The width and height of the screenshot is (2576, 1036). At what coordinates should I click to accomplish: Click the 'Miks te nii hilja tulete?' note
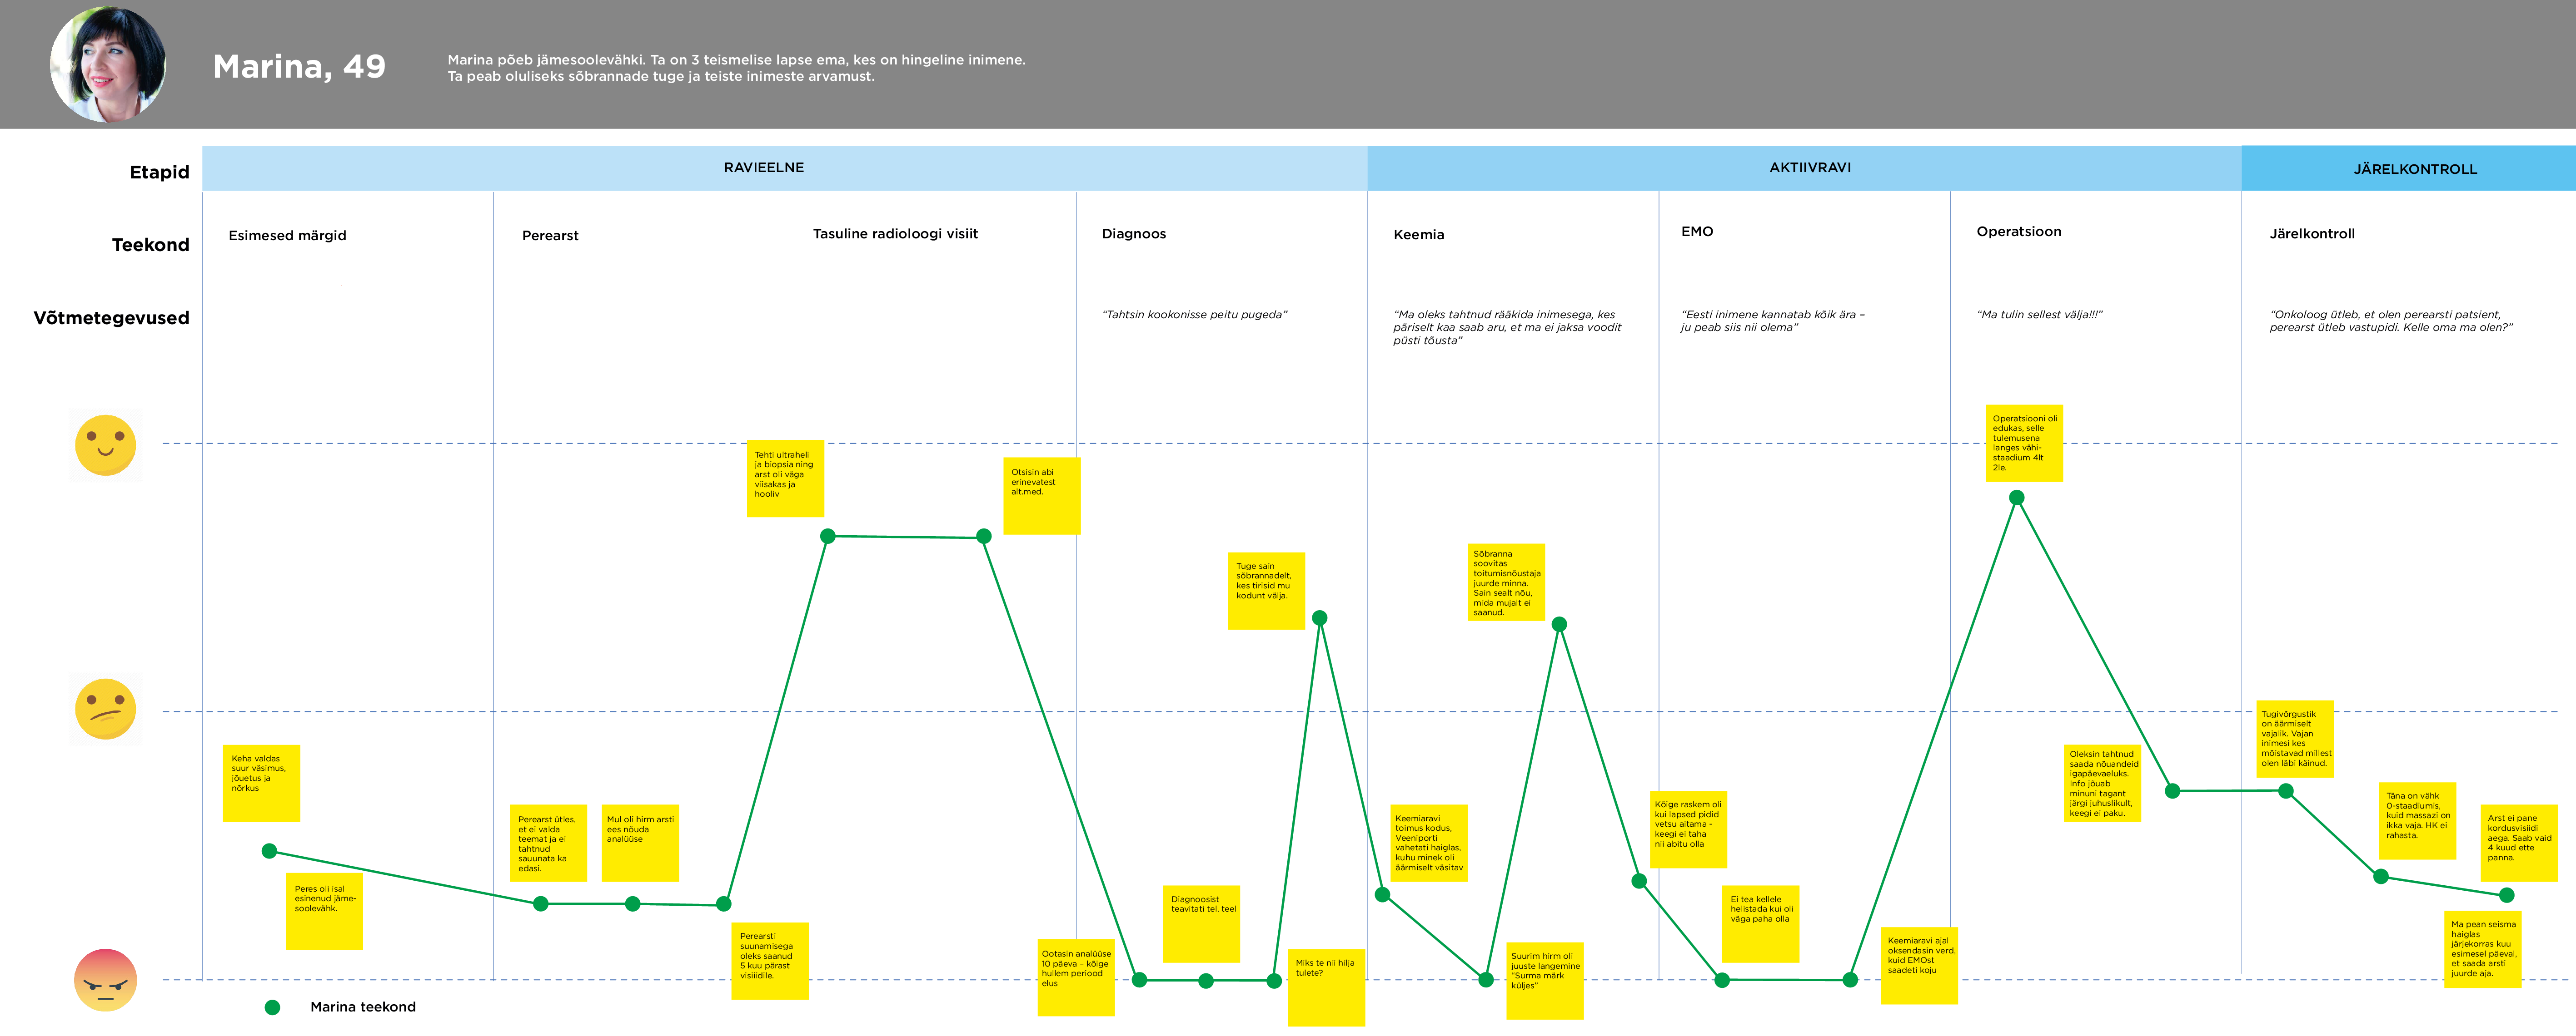pyautogui.click(x=1325, y=986)
